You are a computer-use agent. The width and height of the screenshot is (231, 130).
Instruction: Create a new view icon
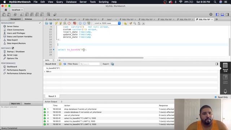pyautogui.click(x=32, y=14)
